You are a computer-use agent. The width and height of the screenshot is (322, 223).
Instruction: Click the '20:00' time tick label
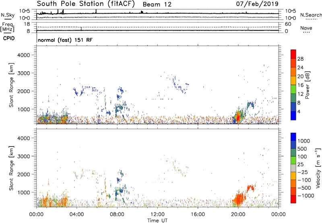point(238,215)
